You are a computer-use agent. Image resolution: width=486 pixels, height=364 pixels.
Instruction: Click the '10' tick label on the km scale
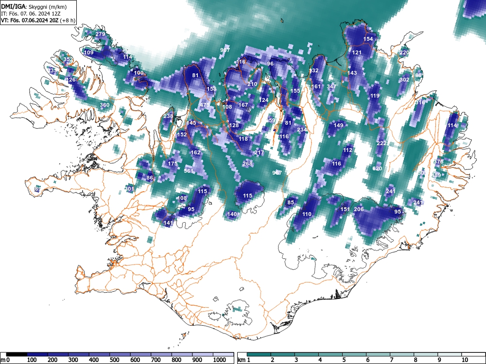pyautogui.click(x=465, y=360)
